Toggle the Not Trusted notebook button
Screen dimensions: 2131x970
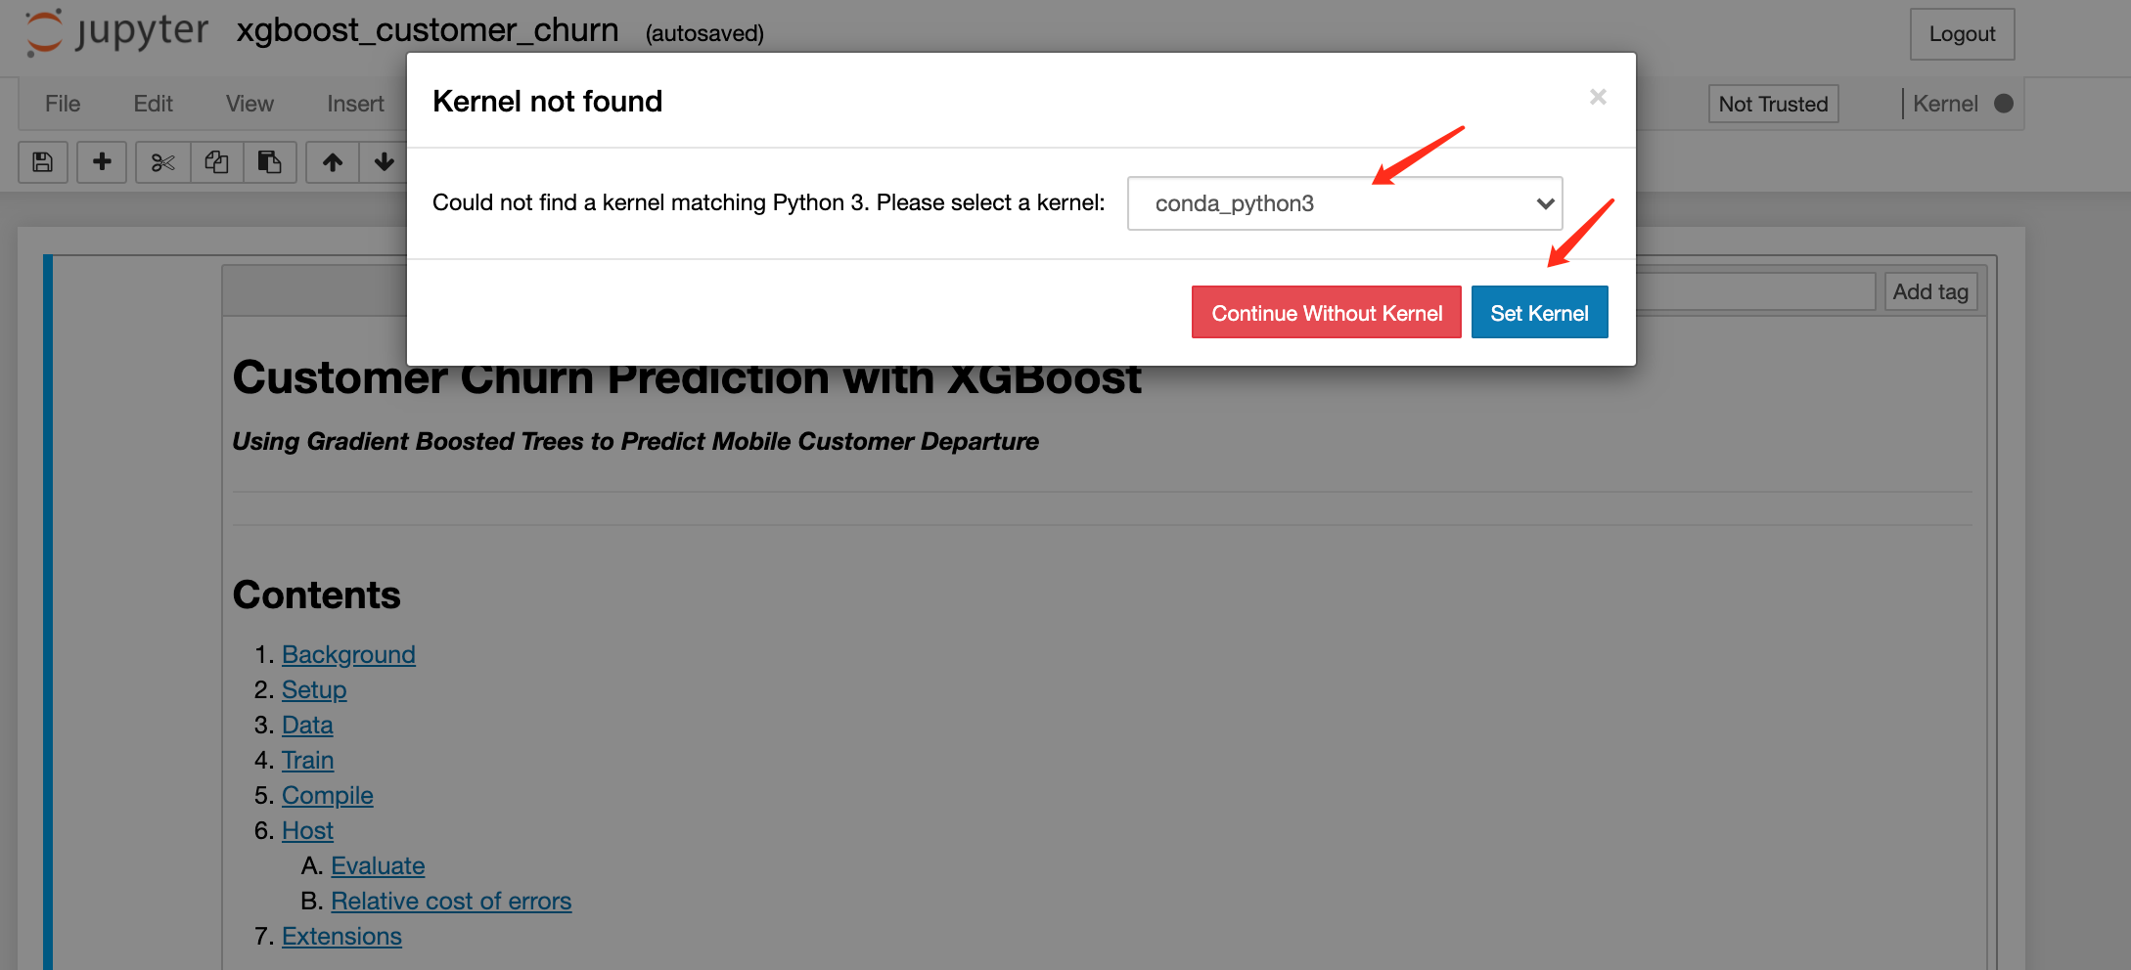click(x=1773, y=104)
